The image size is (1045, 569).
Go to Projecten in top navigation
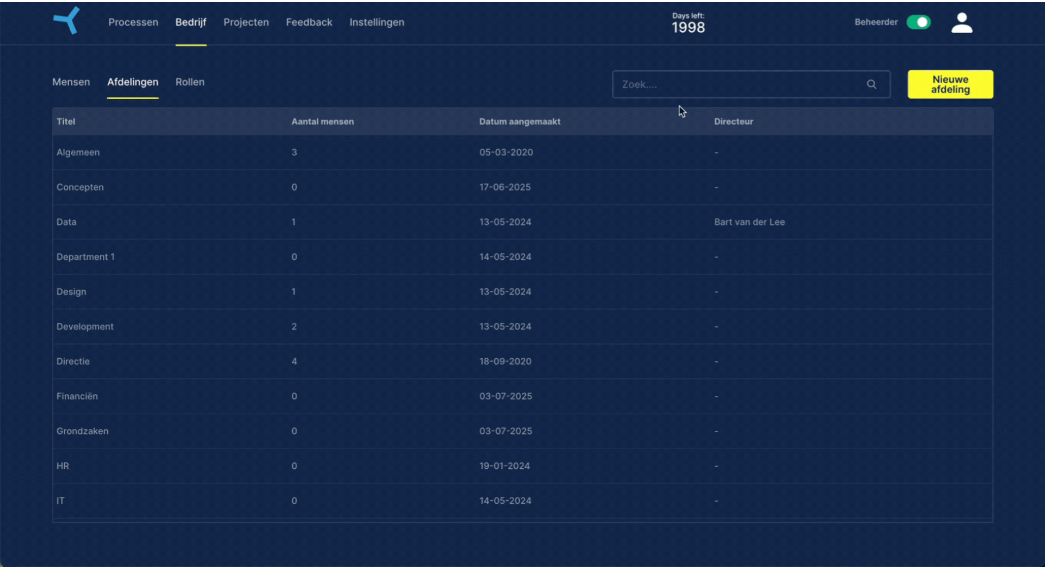pyautogui.click(x=246, y=22)
